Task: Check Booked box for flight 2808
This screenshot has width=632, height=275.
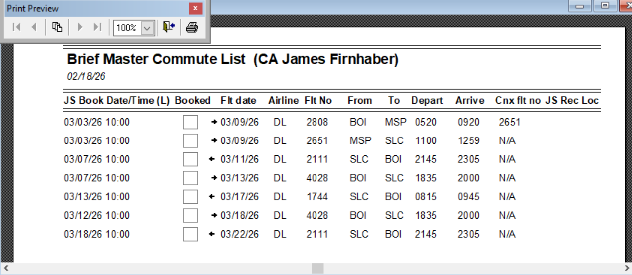Action: 190,122
